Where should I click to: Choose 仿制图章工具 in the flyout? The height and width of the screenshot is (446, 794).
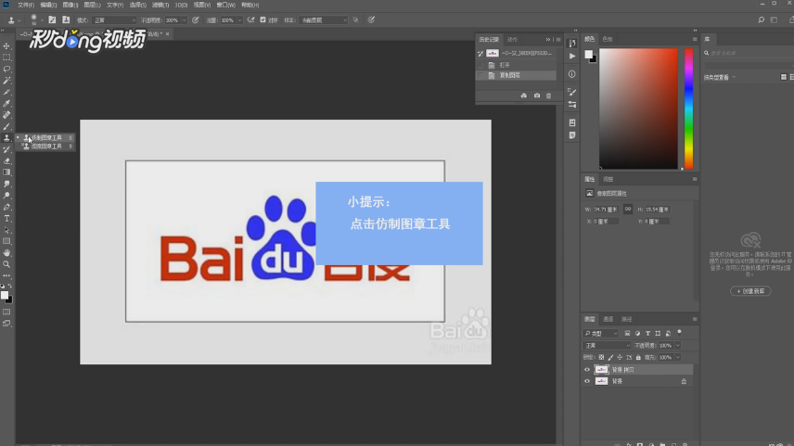click(x=46, y=138)
